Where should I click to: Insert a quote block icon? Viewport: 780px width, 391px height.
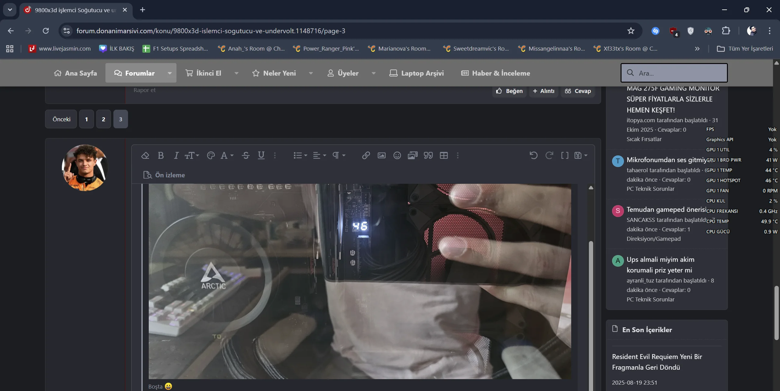pos(428,155)
